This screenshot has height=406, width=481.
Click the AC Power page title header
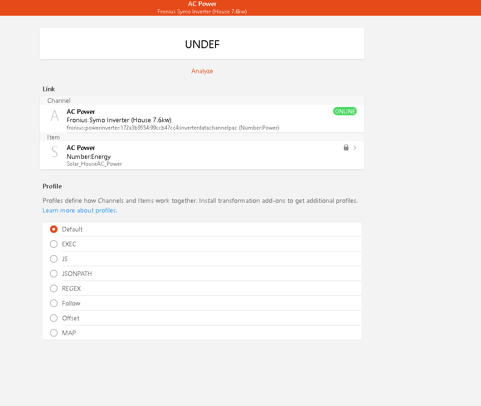click(x=202, y=4)
